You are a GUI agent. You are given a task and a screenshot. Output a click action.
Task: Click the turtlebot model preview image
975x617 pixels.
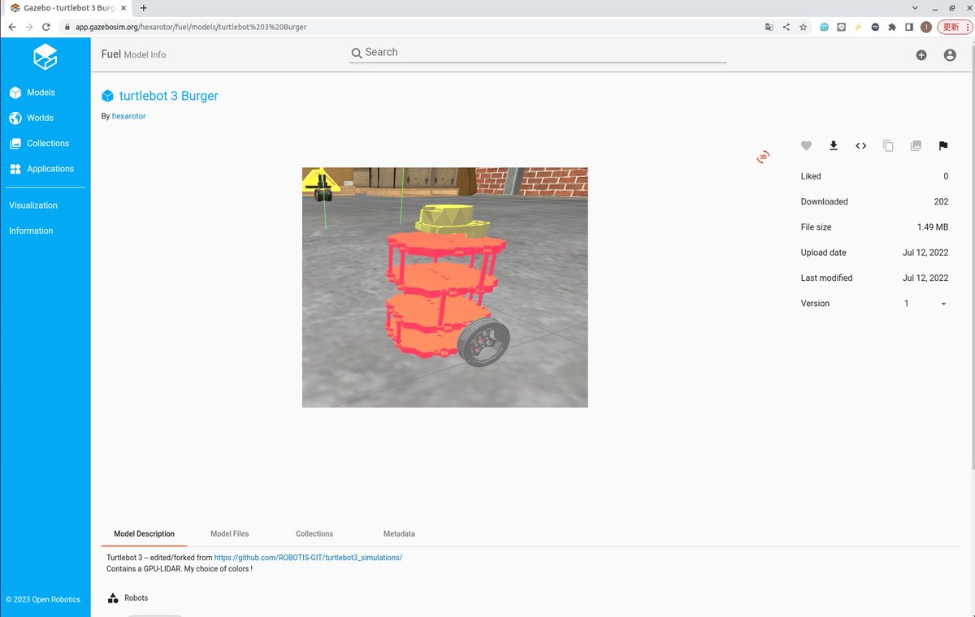click(x=444, y=287)
